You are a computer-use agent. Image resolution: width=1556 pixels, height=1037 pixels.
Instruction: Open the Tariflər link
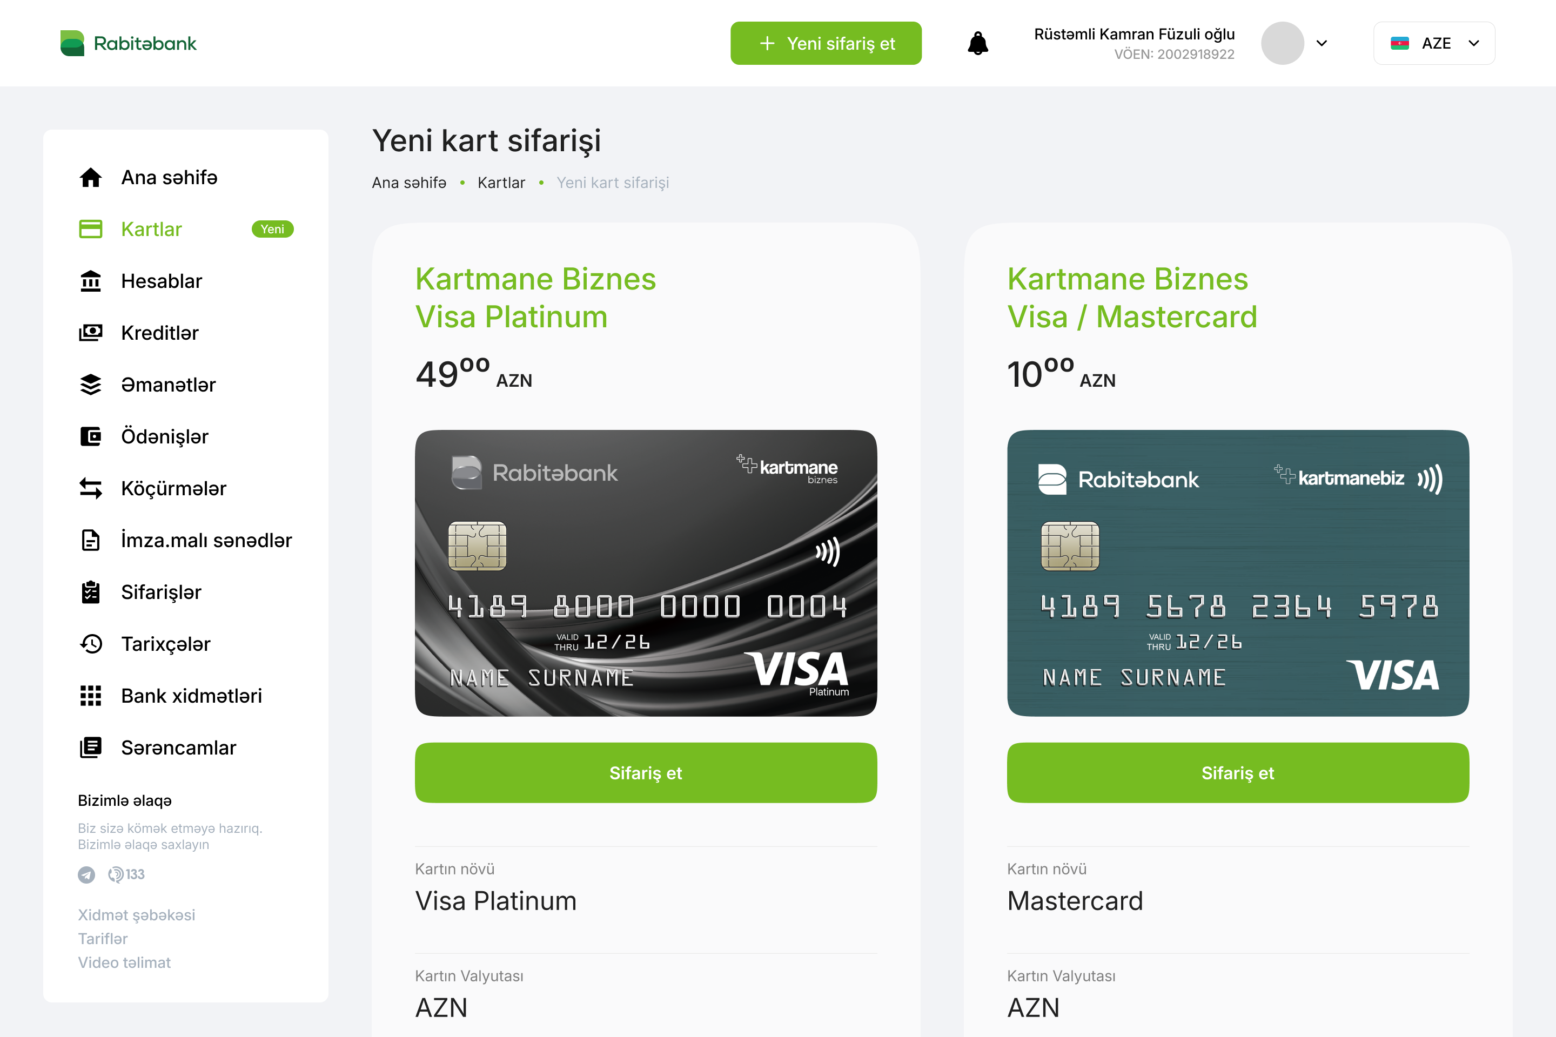click(x=103, y=939)
